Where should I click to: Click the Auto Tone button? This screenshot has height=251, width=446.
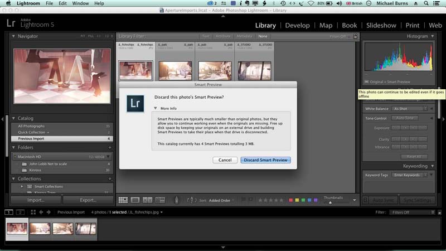(405, 118)
